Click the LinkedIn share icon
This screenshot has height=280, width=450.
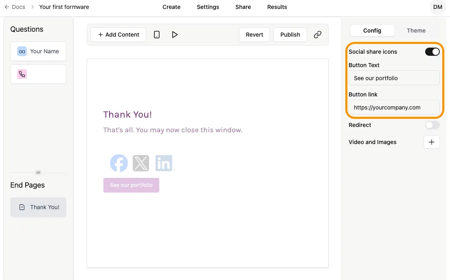coord(164,163)
